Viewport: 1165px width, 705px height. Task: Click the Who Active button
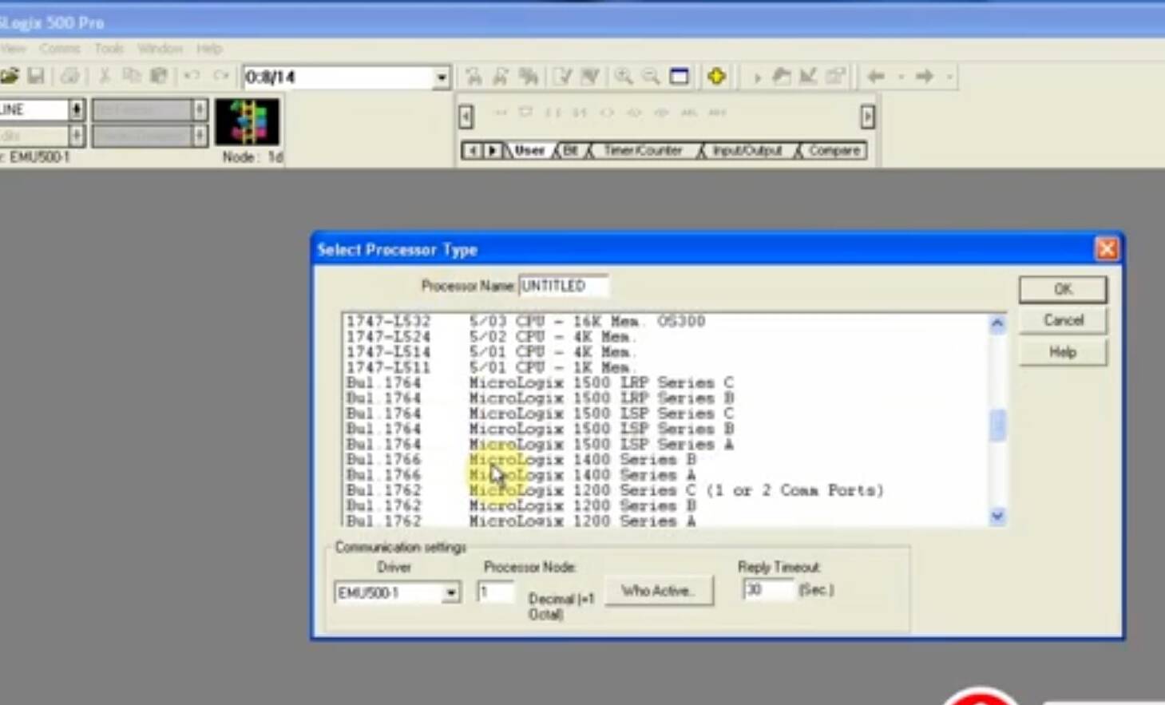659,591
